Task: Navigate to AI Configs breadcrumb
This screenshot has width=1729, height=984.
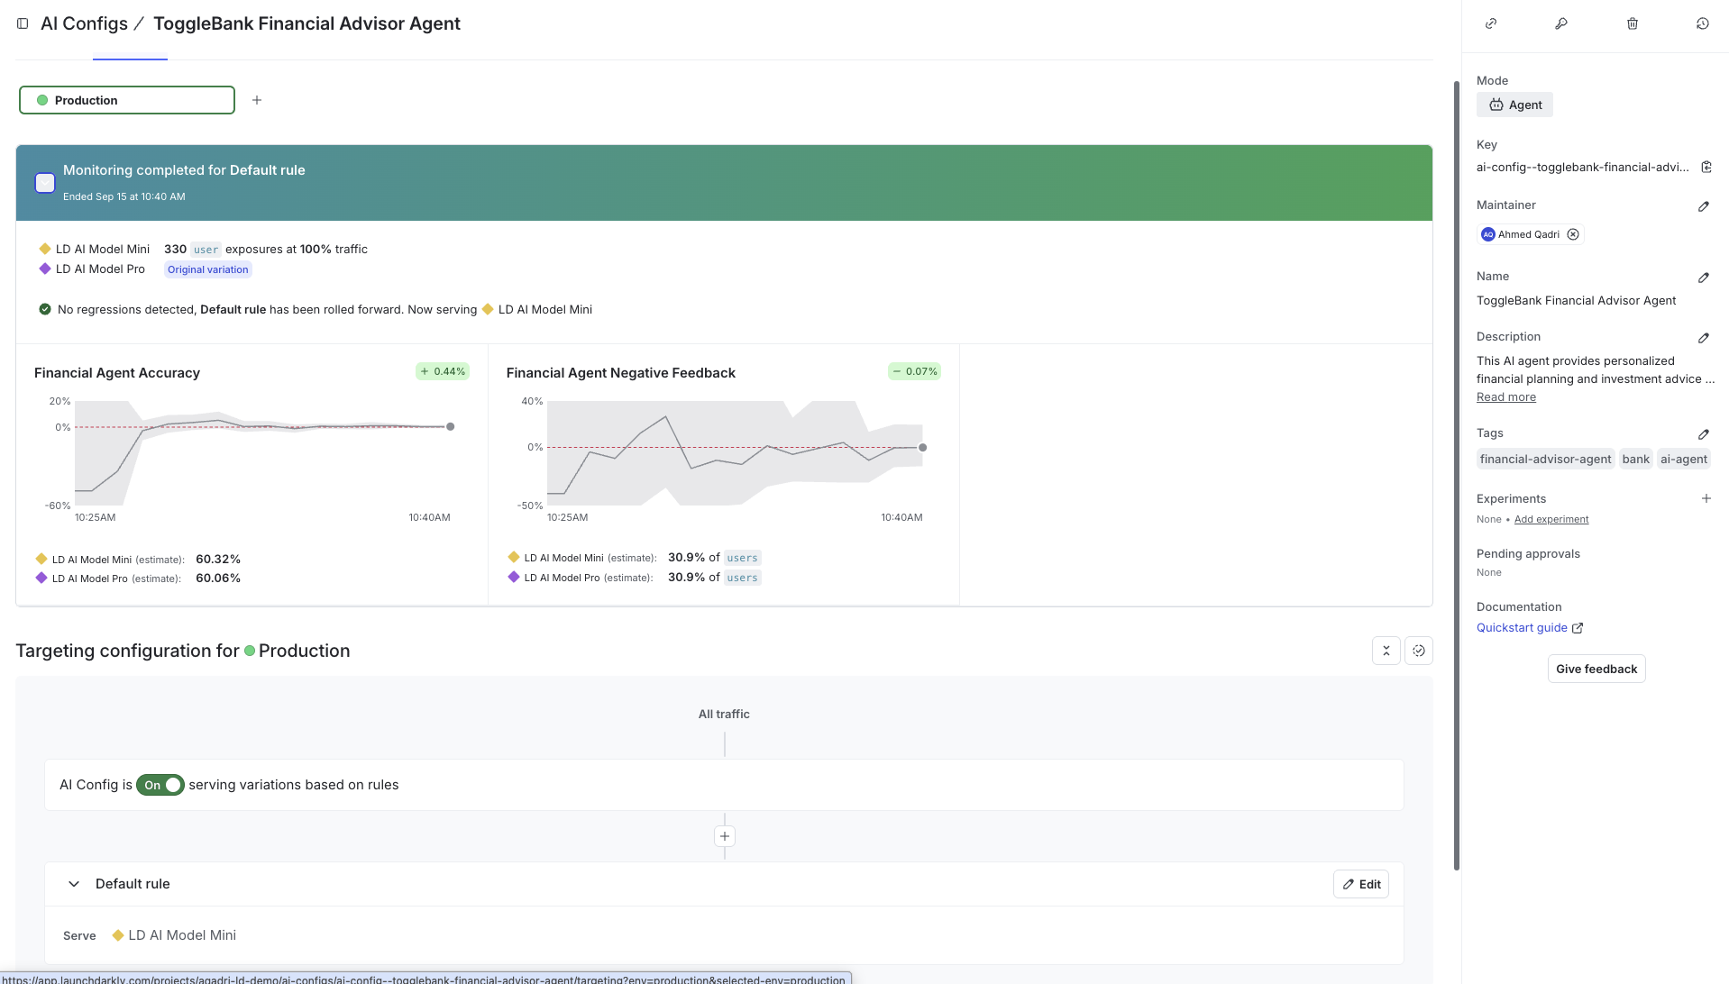Action: click(x=84, y=23)
